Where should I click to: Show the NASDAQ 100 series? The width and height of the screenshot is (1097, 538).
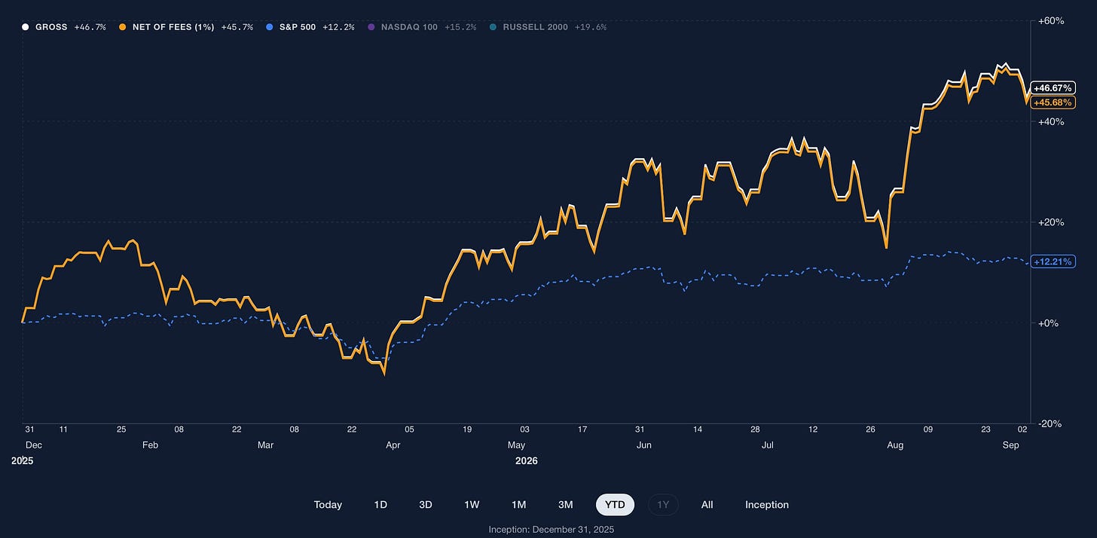pyautogui.click(x=409, y=27)
